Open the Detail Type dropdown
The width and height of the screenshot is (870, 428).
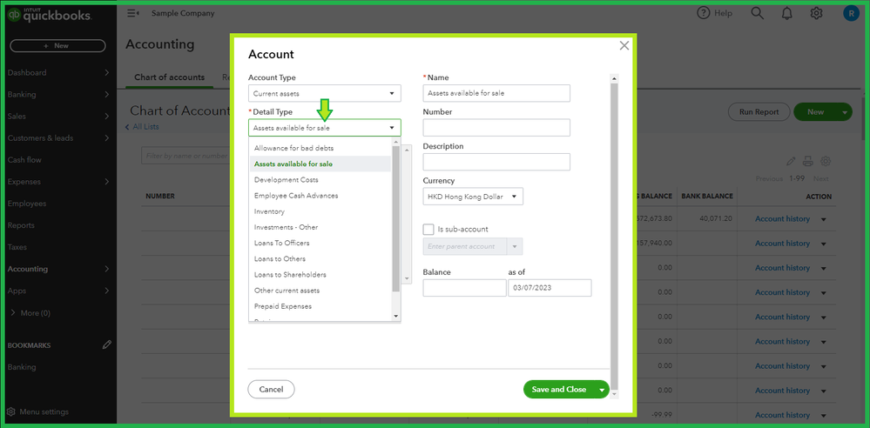click(x=325, y=128)
